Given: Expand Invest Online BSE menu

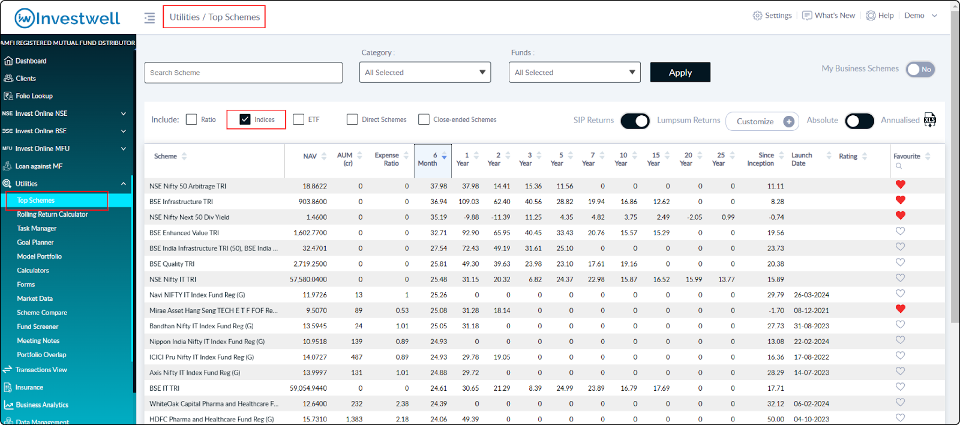Looking at the screenshot, I should pos(66,131).
